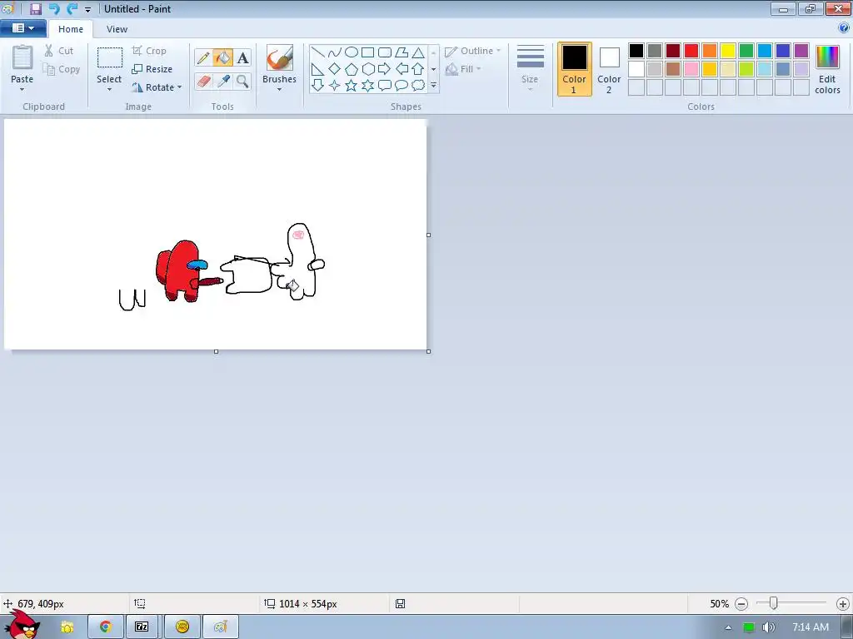Choose the Cloud callout shape
The width and height of the screenshot is (853, 639).
[x=418, y=86]
